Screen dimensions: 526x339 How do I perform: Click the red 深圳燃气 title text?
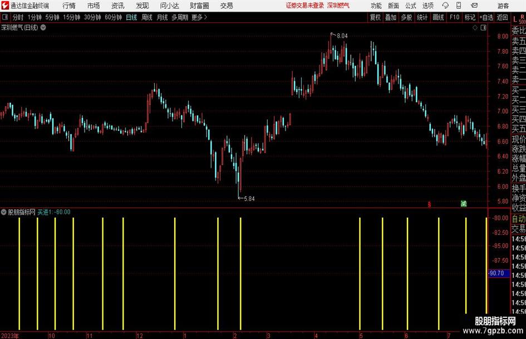point(338,6)
